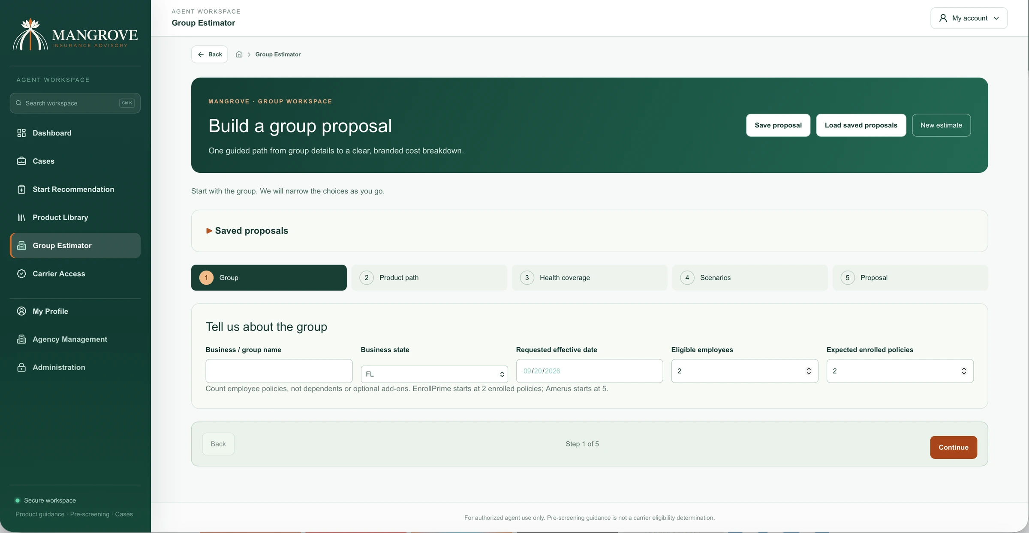Click the Mangrove Insurance Advisory logo
1029x533 pixels.
click(75, 34)
